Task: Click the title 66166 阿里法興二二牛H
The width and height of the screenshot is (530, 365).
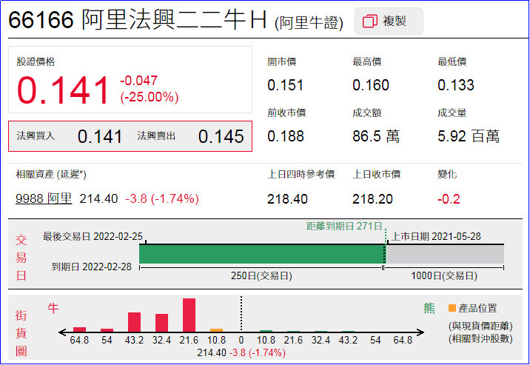Action: point(138,19)
